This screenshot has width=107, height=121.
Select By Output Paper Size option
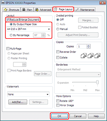coord(11,24)
